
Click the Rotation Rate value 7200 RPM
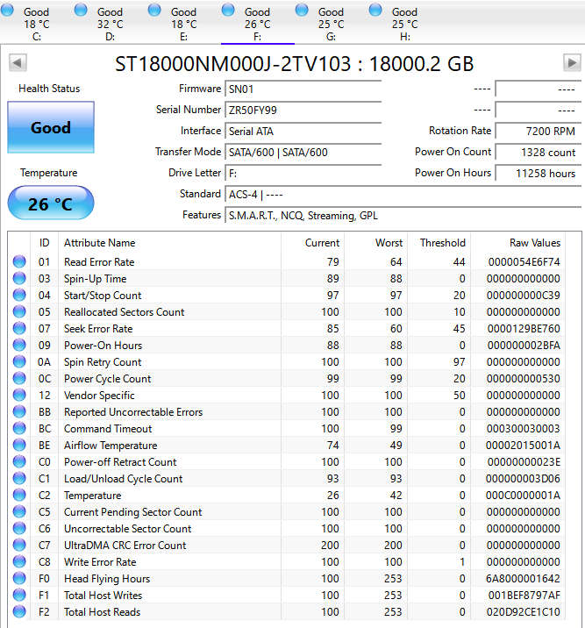coord(539,131)
